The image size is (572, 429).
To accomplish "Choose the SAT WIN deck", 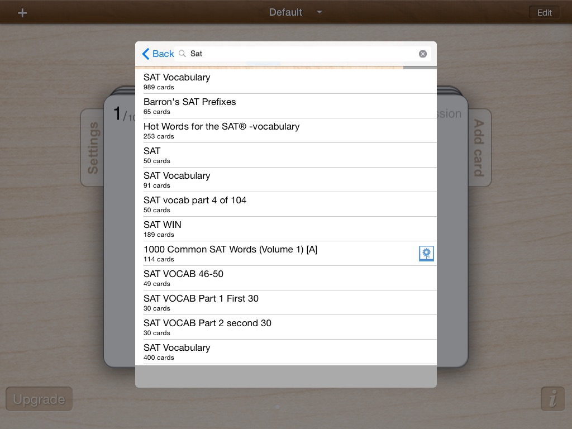I will (285, 228).
